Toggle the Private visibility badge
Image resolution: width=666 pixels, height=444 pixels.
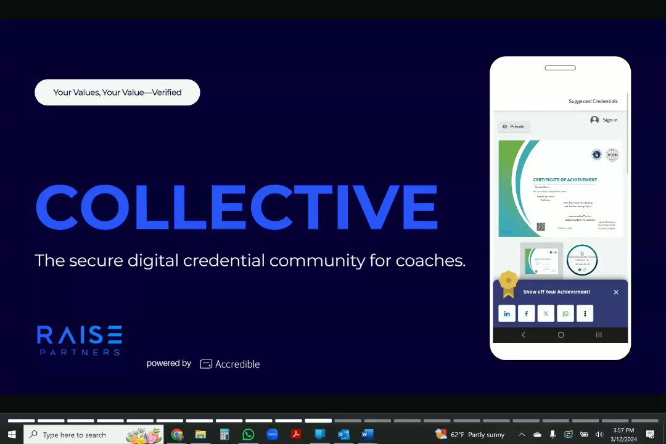pyautogui.click(x=514, y=126)
